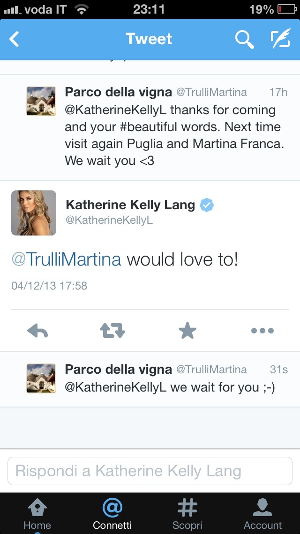
Task: Switch to the Connetti tab
Action: coord(112,514)
